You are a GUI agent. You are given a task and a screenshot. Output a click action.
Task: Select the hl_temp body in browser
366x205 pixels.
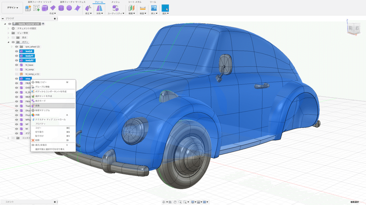[30, 69]
